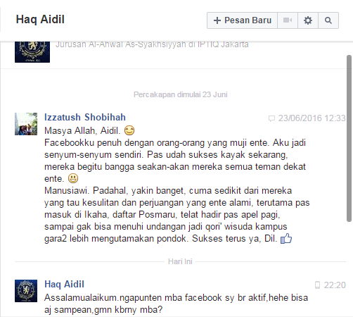The height and width of the screenshot is (317, 353).
Task: Open Haq Aidil's avatar in the message
Action: (26, 291)
